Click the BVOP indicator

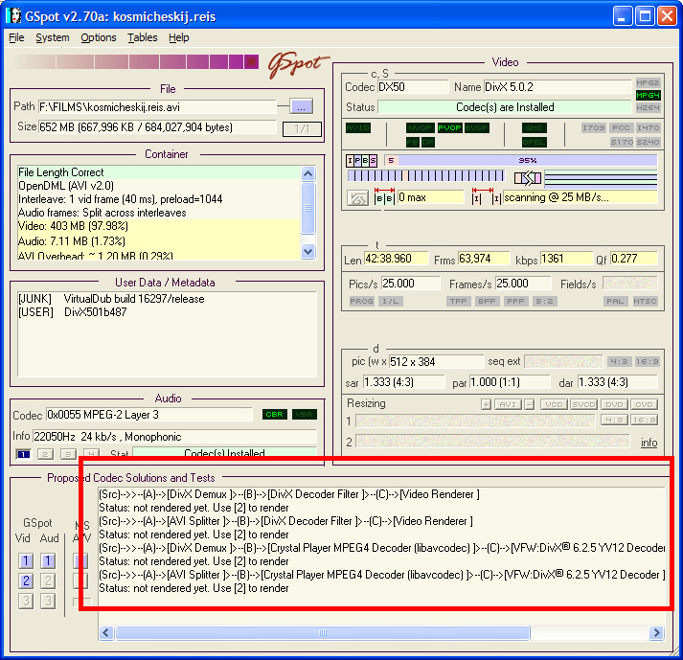476,127
